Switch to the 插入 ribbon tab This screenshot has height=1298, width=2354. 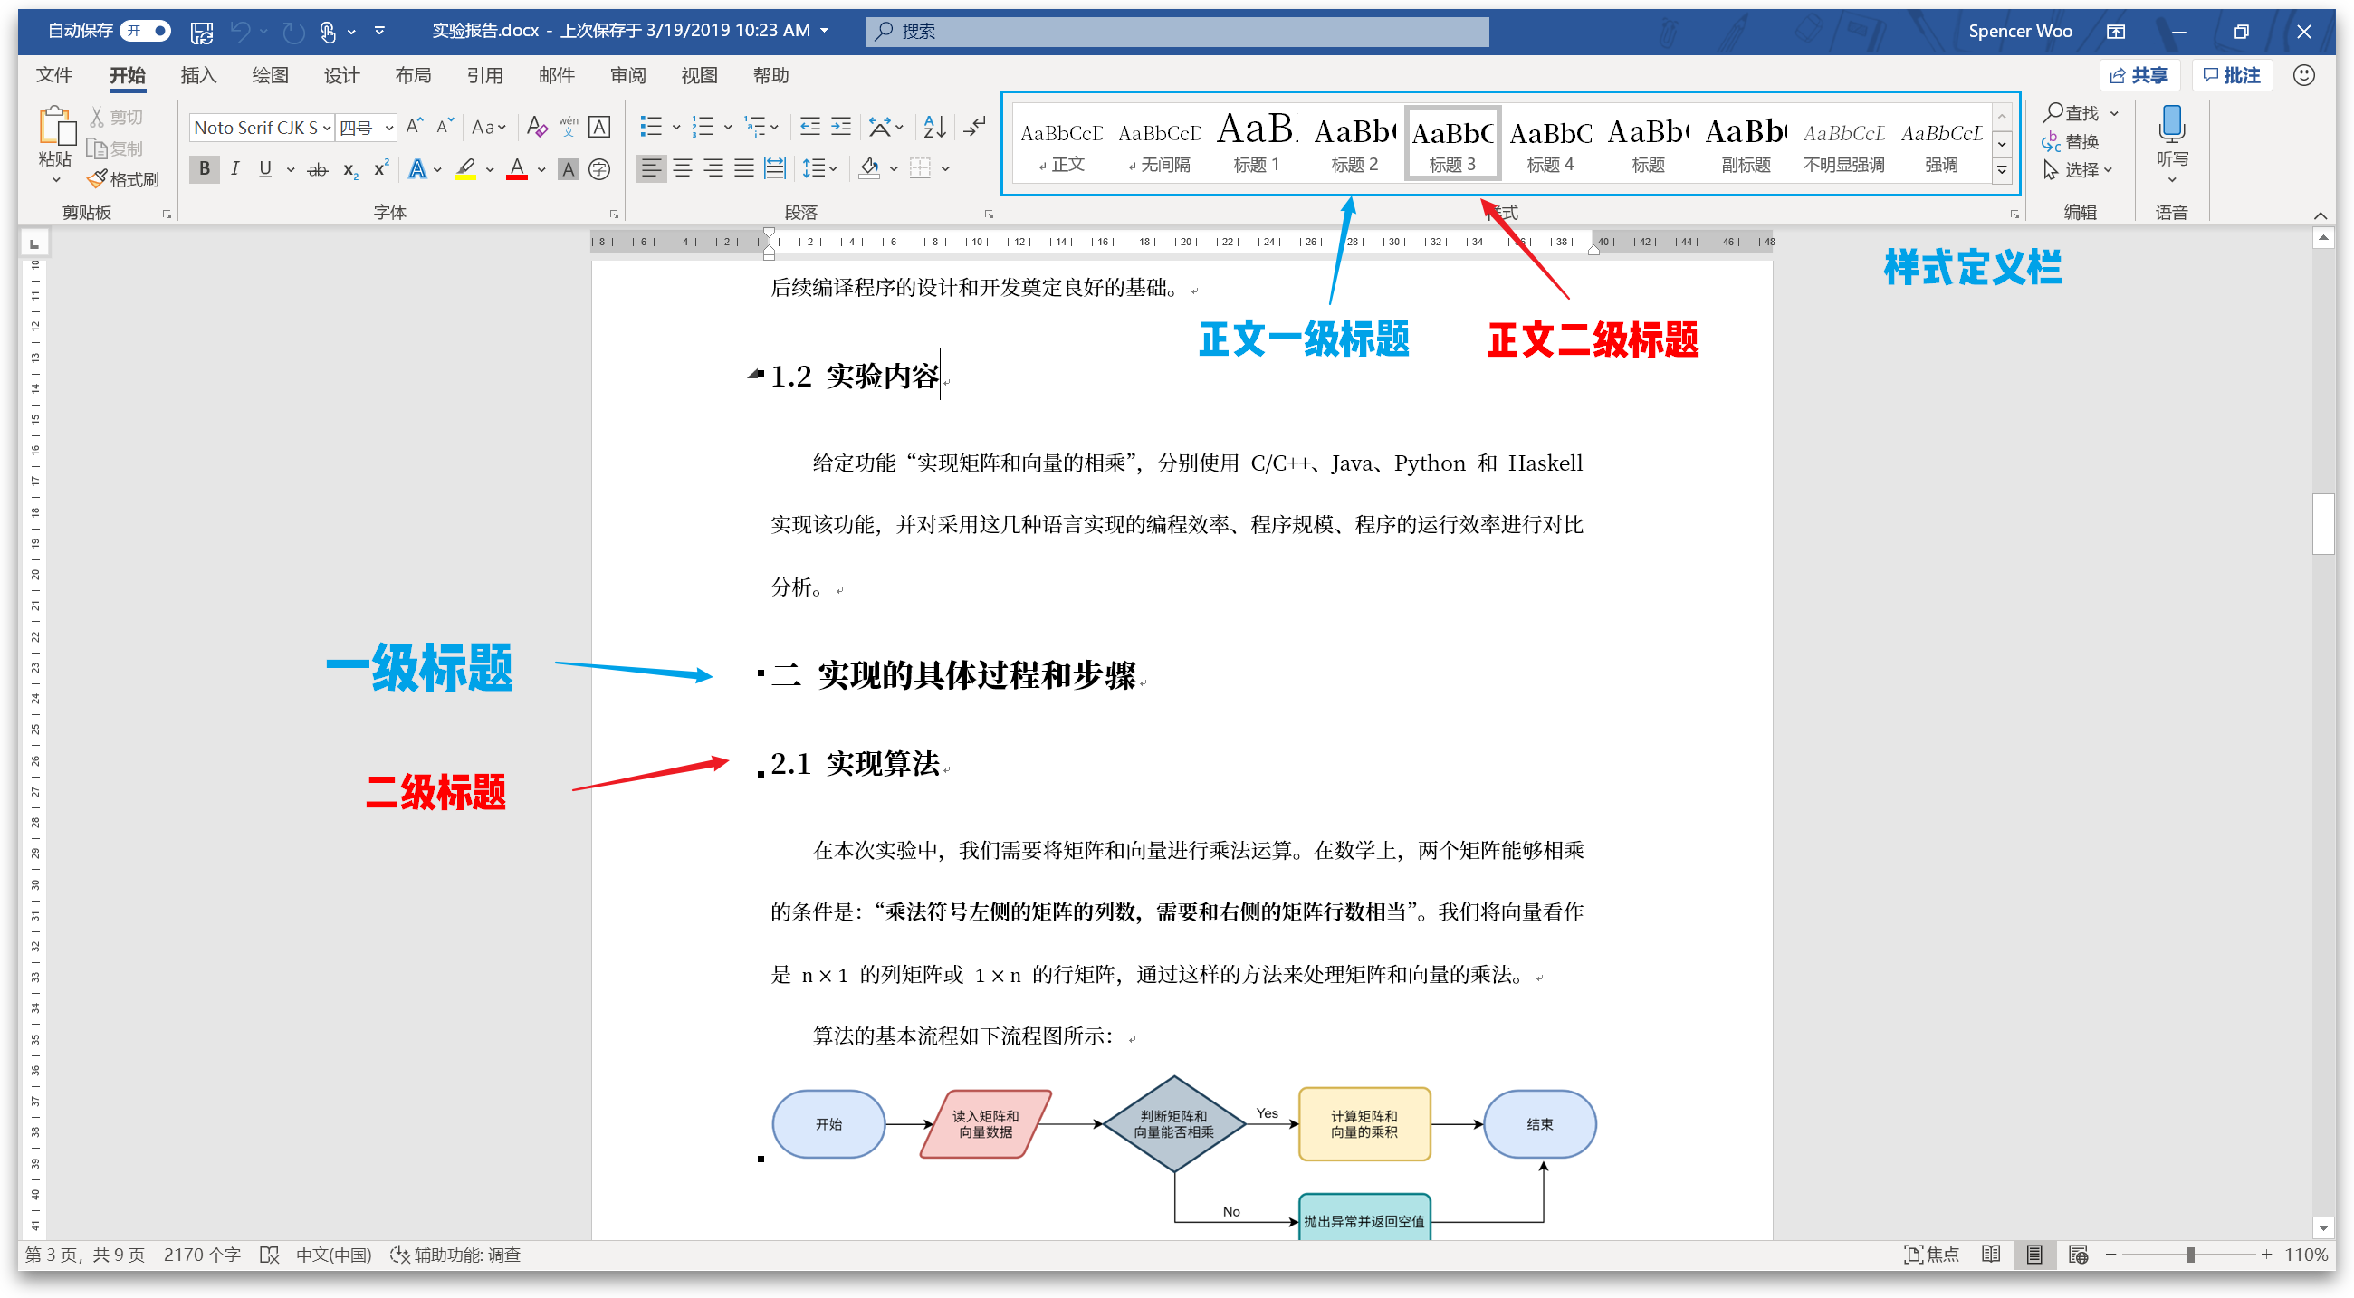pyautogui.click(x=197, y=76)
